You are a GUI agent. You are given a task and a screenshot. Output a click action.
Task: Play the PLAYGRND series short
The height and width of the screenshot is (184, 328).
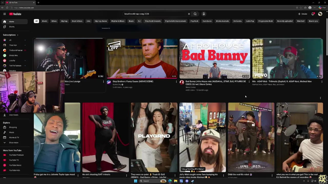point(154,137)
